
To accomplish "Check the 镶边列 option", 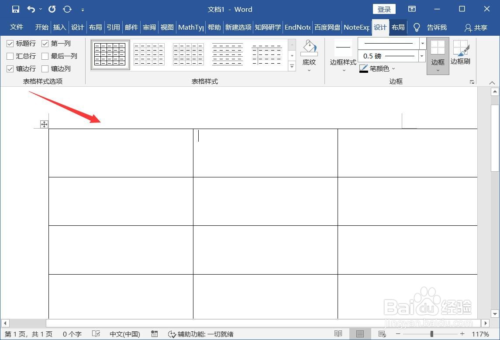I will [45, 68].
